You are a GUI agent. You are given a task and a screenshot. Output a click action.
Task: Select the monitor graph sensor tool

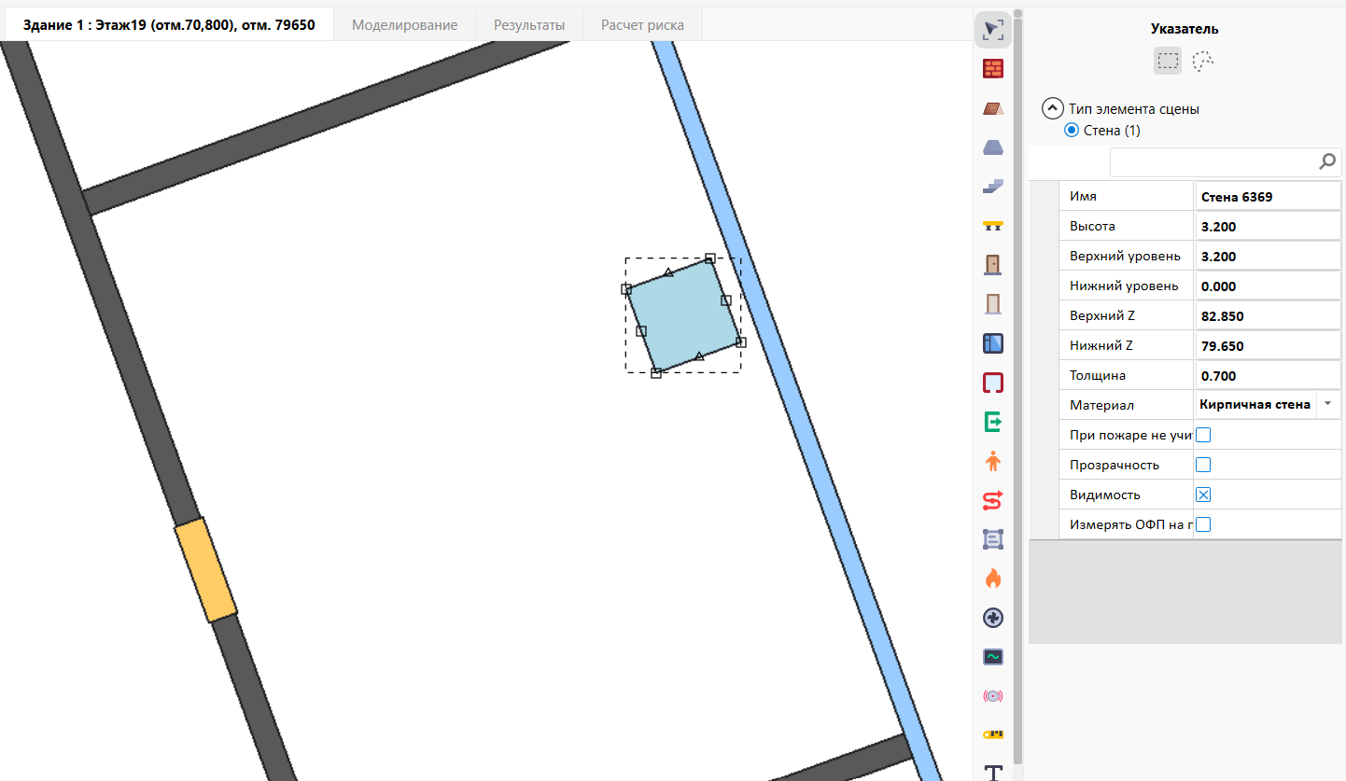tap(993, 657)
